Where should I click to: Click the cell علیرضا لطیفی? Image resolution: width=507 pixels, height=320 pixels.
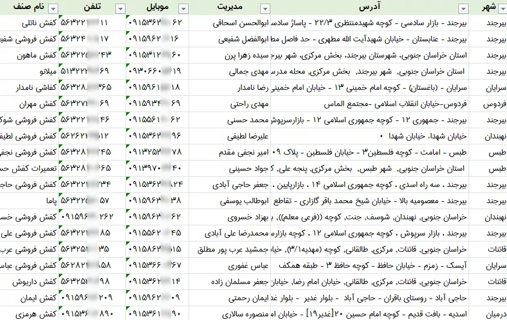pos(229,136)
